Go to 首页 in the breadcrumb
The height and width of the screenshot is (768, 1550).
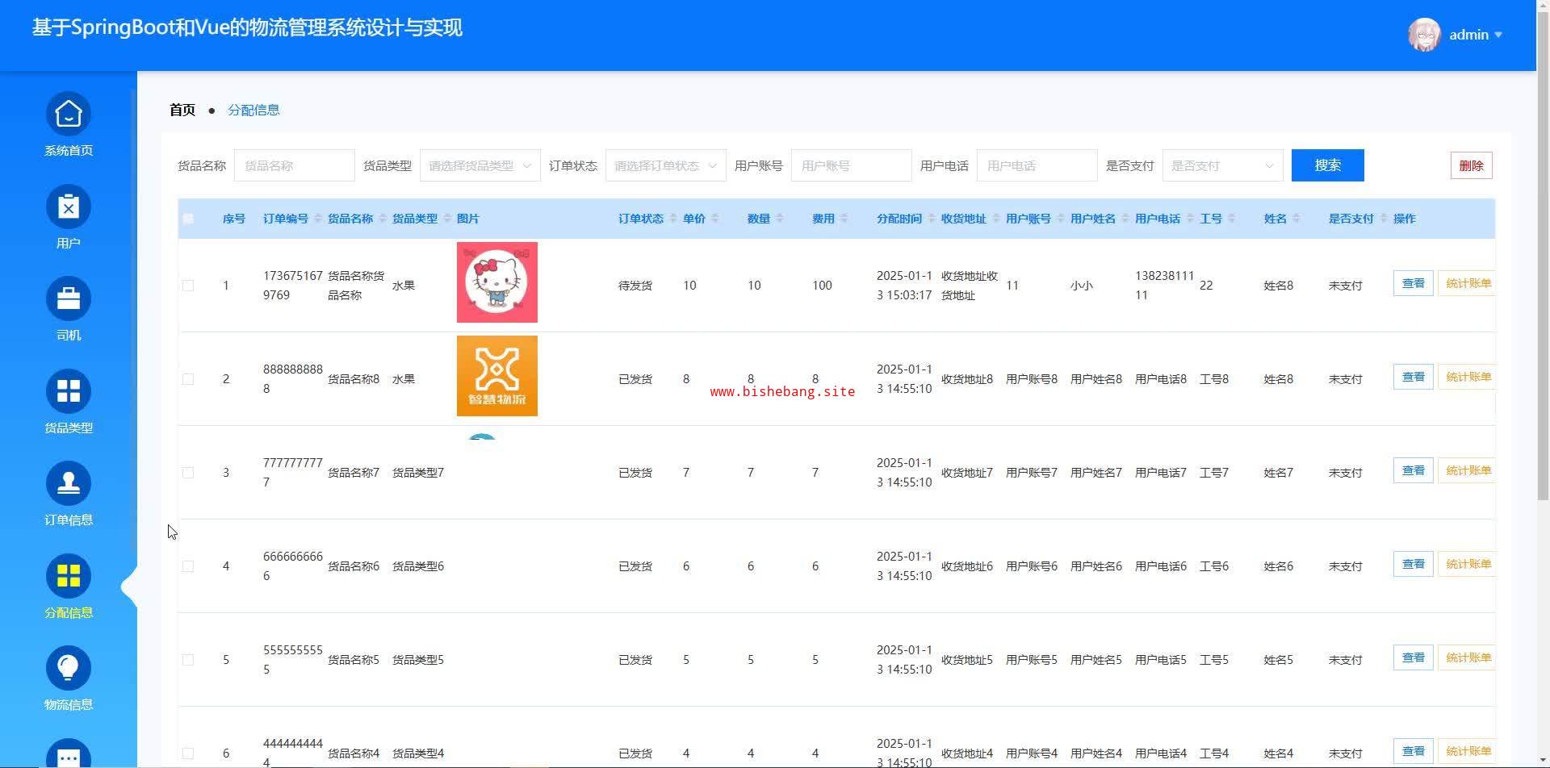point(182,110)
